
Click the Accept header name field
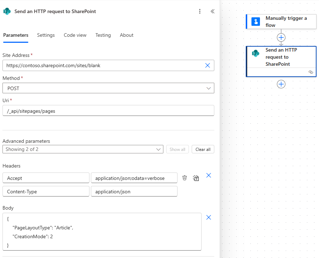pyautogui.click(x=46, y=178)
